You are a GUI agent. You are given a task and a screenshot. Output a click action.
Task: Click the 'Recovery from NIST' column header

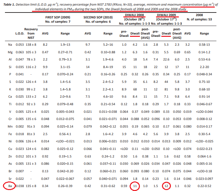31,34
